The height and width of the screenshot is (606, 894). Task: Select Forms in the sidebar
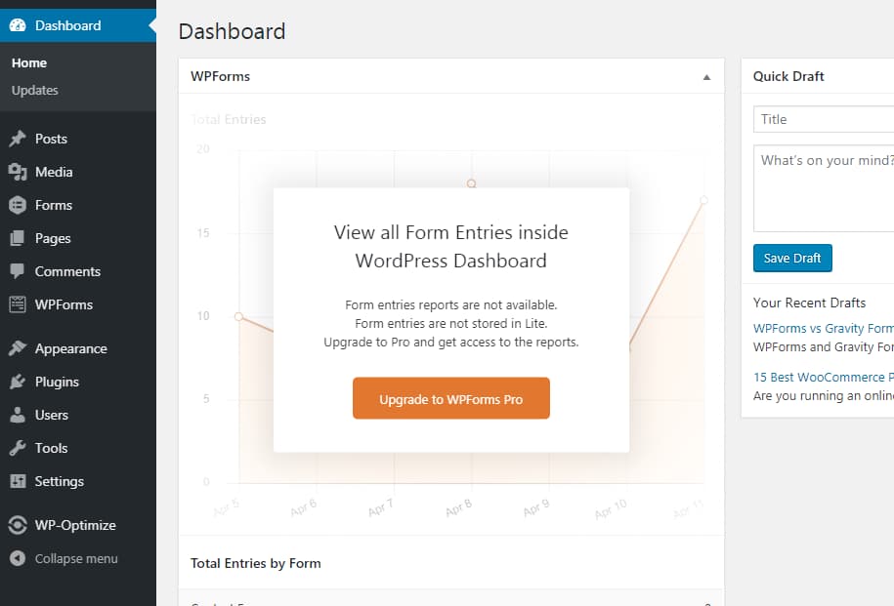coord(50,206)
